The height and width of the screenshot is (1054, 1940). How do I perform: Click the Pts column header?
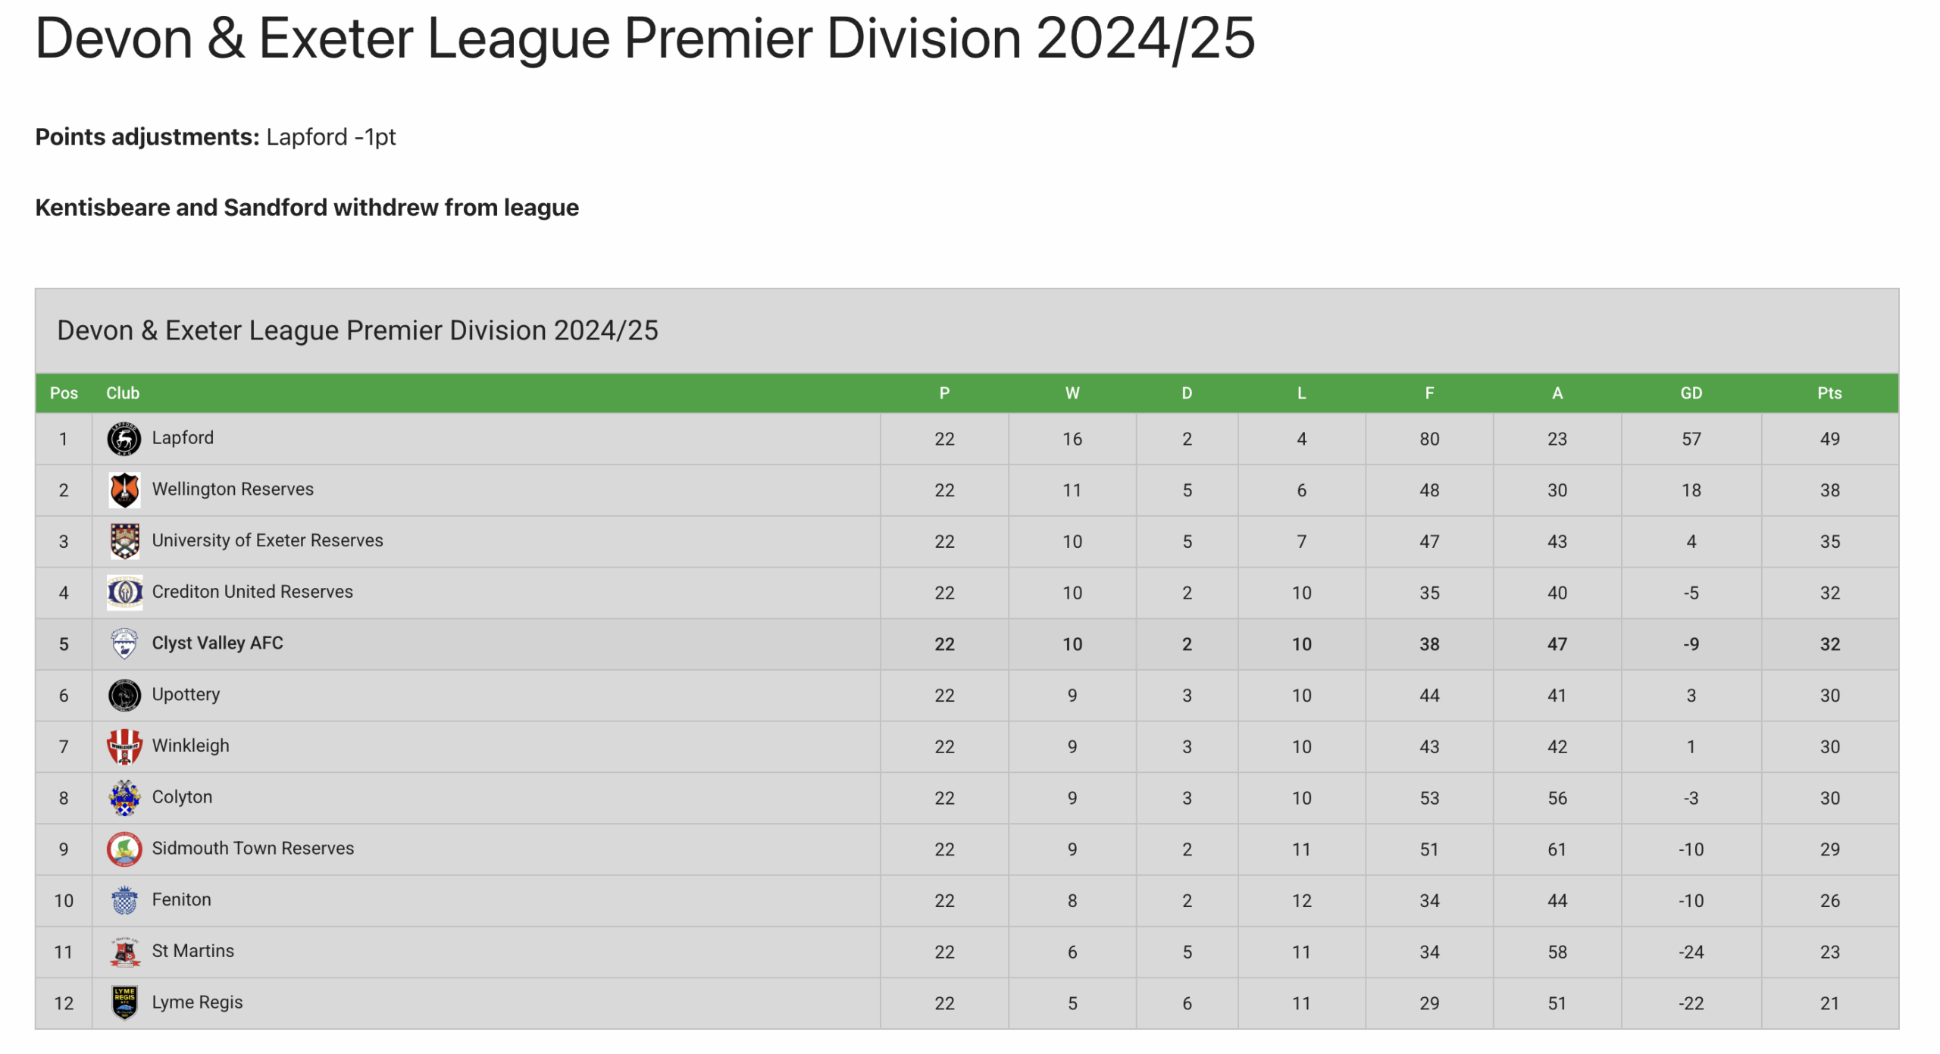coord(1829,393)
